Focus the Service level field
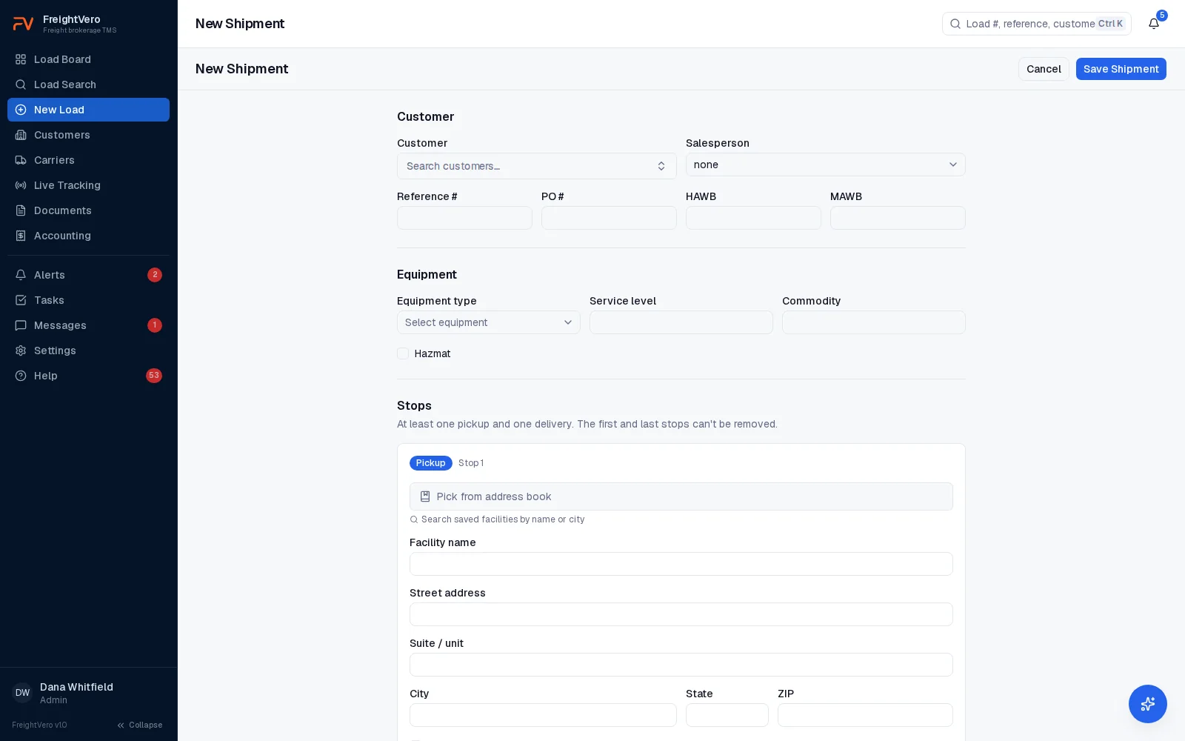The width and height of the screenshot is (1185, 741). click(x=681, y=322)
